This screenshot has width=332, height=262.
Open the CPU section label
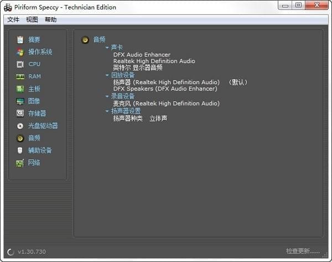point(34,64)
